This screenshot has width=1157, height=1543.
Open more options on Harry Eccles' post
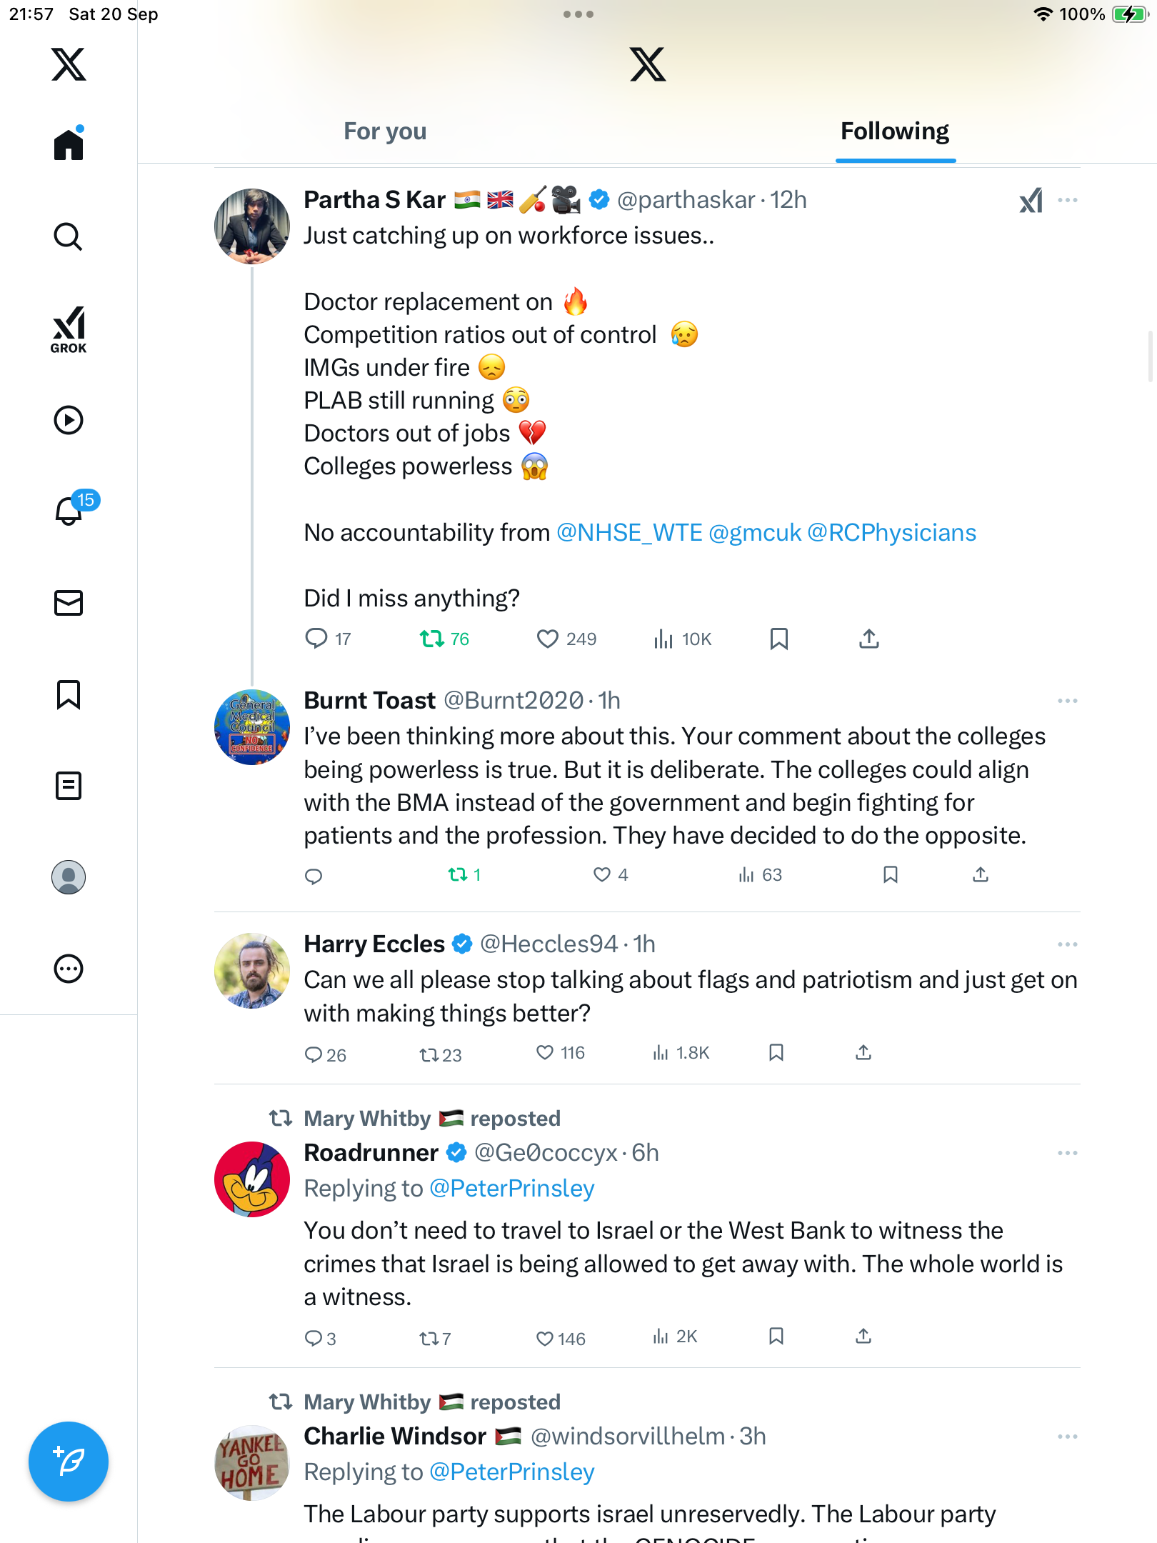1067,944
